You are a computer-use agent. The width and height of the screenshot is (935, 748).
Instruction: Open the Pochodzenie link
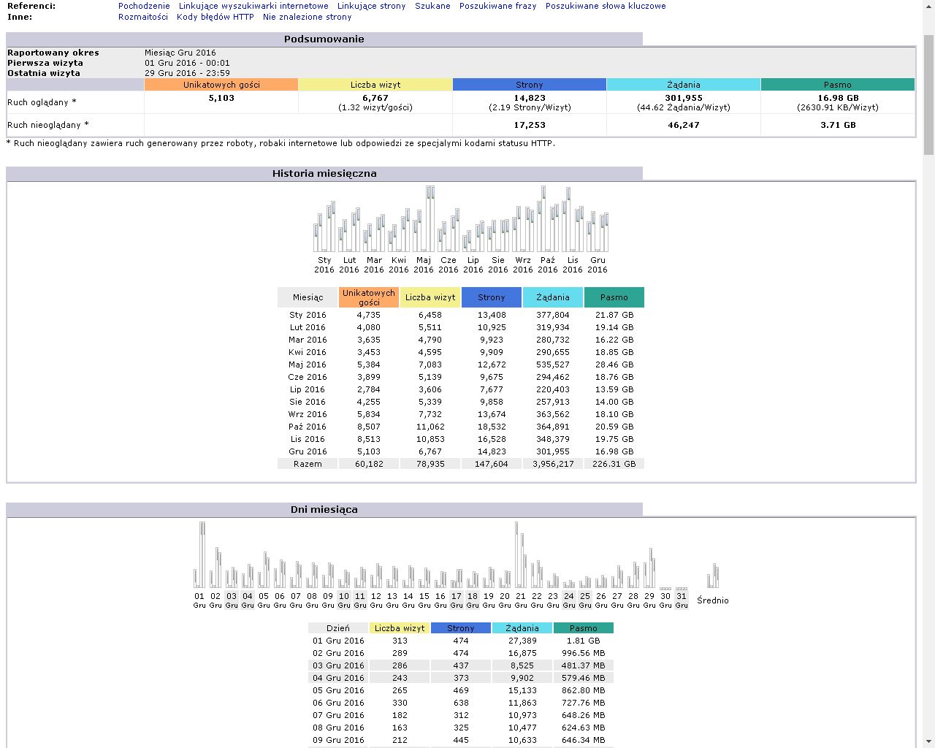point(144,6)
